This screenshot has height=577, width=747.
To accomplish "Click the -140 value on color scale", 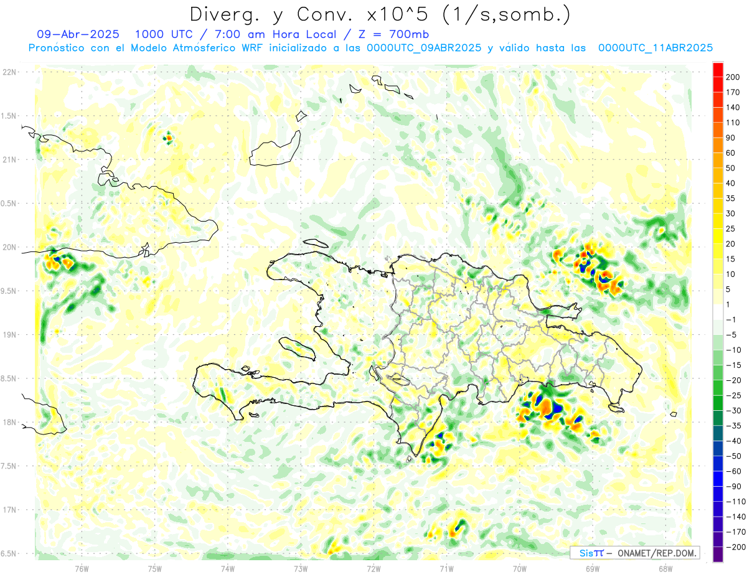I will coord(735,517).
